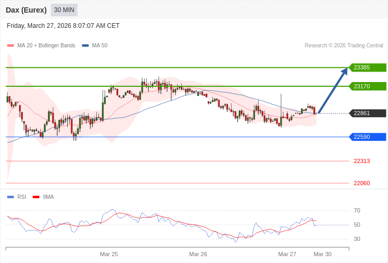Viewport: 388px width, 263px height.
Task: Click the MA 50 legend label
Action: (99, 46)
